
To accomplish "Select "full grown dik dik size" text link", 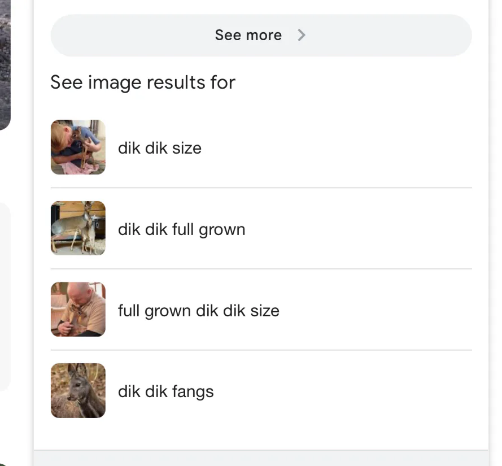I will coord(198,311).
